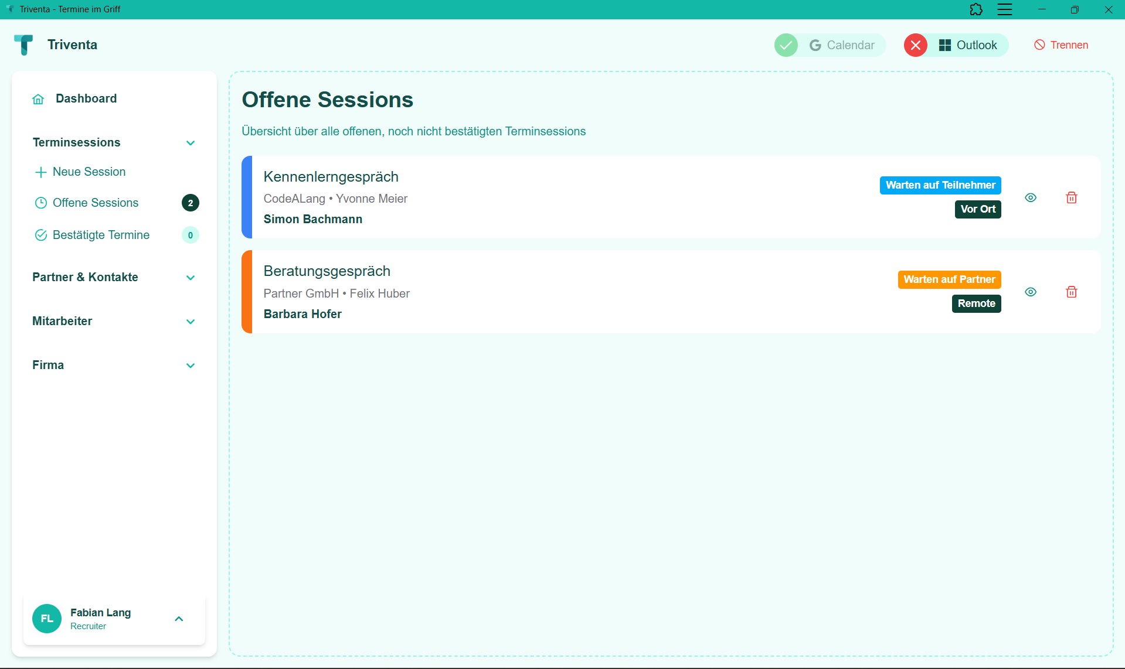Expand the Partner & Kontakte section

(191, 278)
